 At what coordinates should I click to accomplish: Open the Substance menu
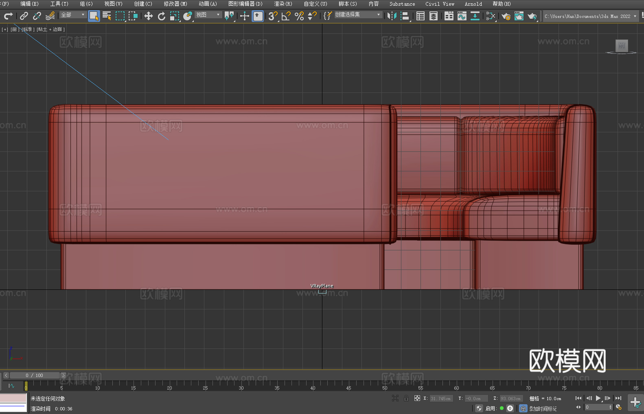pyautogui.click(x=402, y=4)
